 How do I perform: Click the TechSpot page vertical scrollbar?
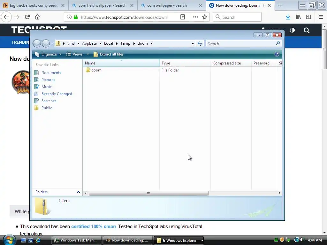pyautogui.click(x=324, y=49)
